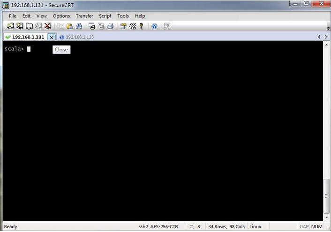Open the Tools menu
This screenshot has height=232, width=331.
123,16
